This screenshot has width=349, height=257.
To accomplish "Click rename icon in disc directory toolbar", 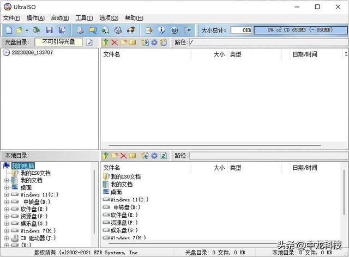I will click(x=133, y=42).
